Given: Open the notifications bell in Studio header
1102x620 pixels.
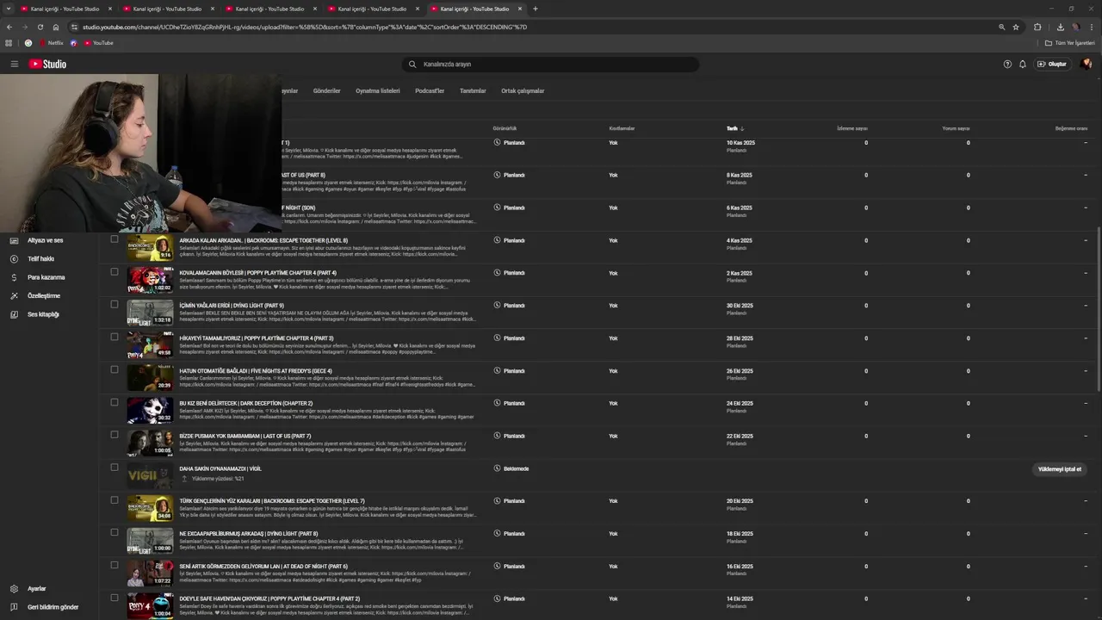Looking at the screenshot, I should click(1023, 64).
